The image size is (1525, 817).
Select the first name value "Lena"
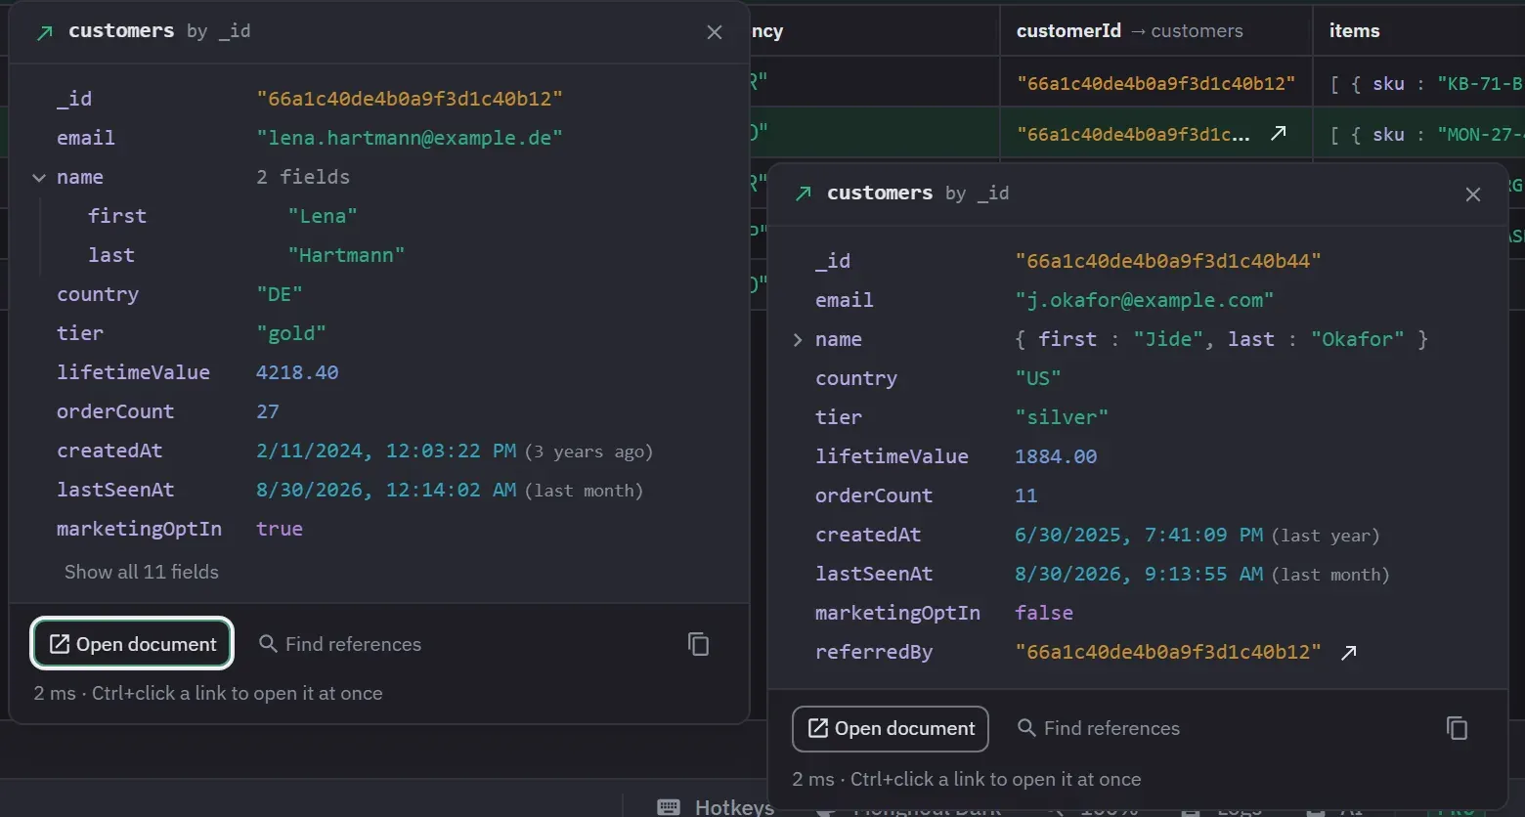click(x=323, y=216)
